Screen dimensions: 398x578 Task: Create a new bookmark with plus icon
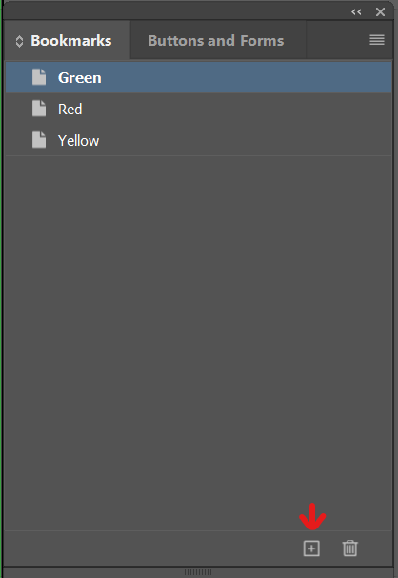pos(311,548)
